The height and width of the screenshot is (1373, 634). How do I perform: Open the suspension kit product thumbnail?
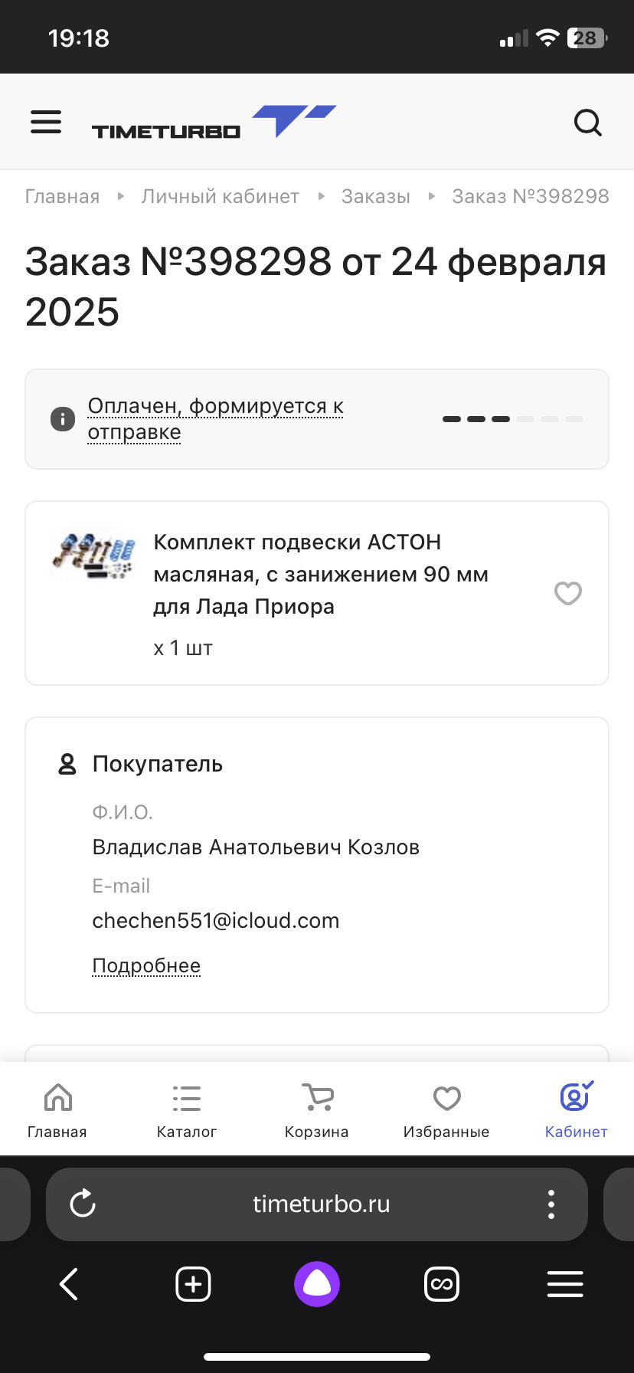[93, 555]
